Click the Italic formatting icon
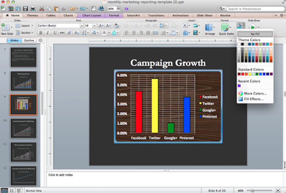This screenshot has width=286, height=193. click(48, 33)
